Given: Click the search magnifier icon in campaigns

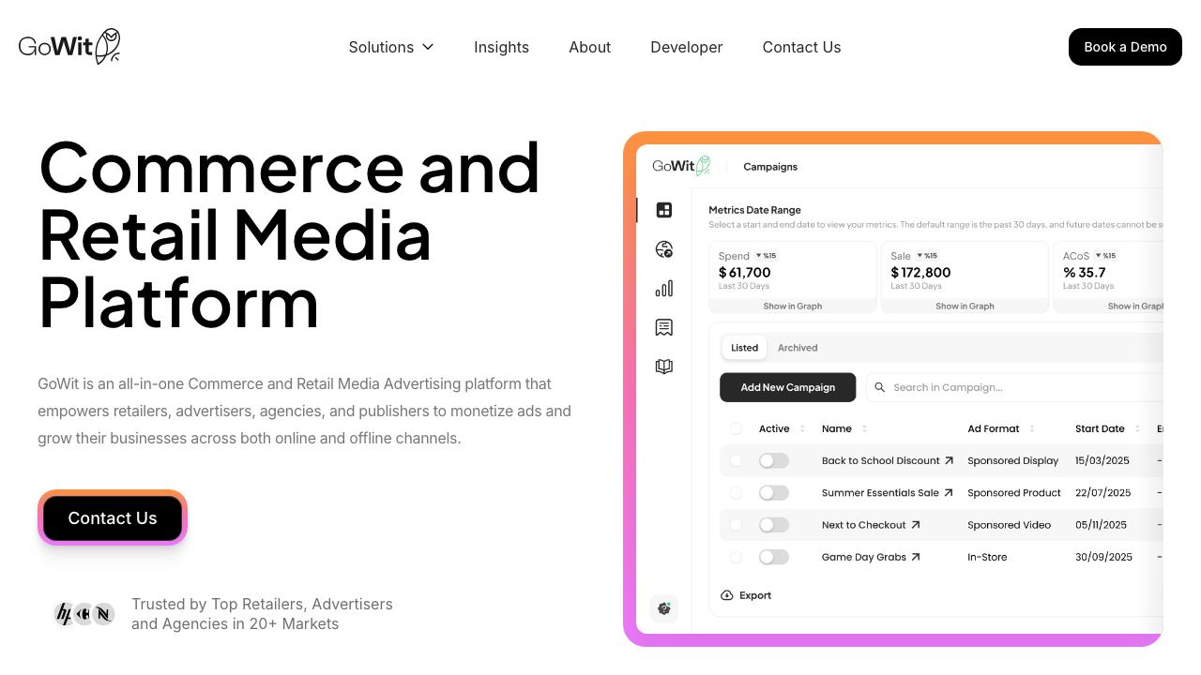Looking at the screenshot, I should pyautogui.click(x=880, y=387).
